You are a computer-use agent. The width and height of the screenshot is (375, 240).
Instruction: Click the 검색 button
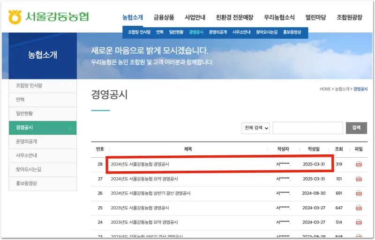click(356, 128)
